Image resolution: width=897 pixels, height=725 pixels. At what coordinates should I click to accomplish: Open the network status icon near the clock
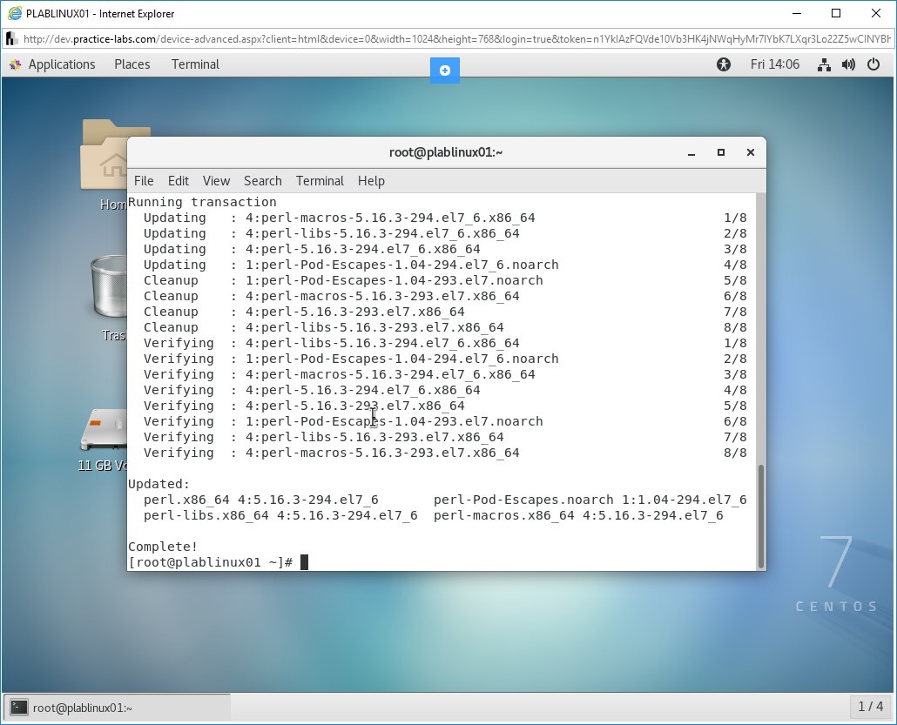[x=824, y=64]
